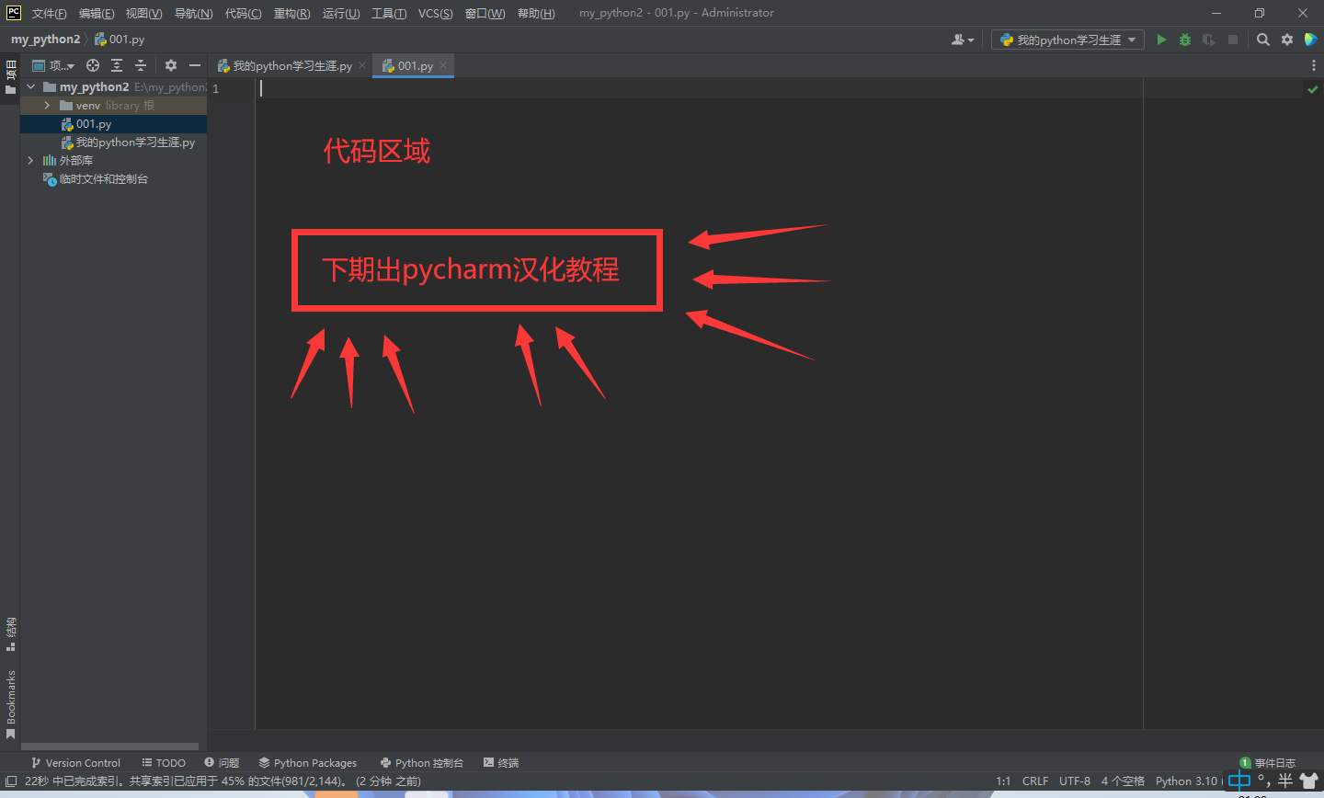Open editor tabs more options menu
This screenshot has width=1324, height=798.
[1313, 65]
